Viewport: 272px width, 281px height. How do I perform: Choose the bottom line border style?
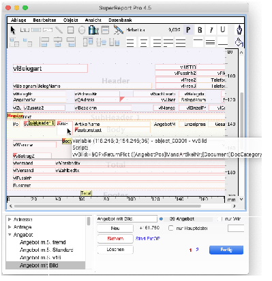[223, 42]
